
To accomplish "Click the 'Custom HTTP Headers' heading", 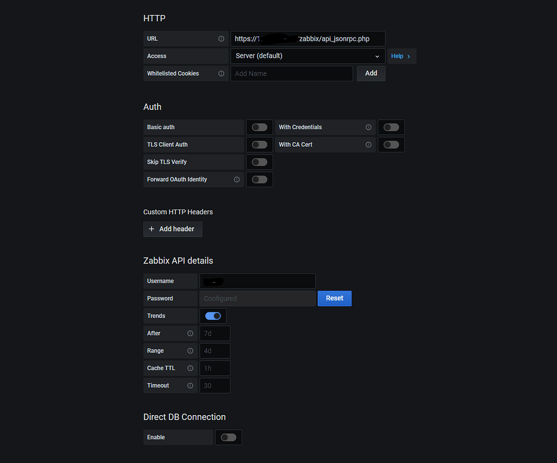I will pyautogui.click(x=178, y=212).
